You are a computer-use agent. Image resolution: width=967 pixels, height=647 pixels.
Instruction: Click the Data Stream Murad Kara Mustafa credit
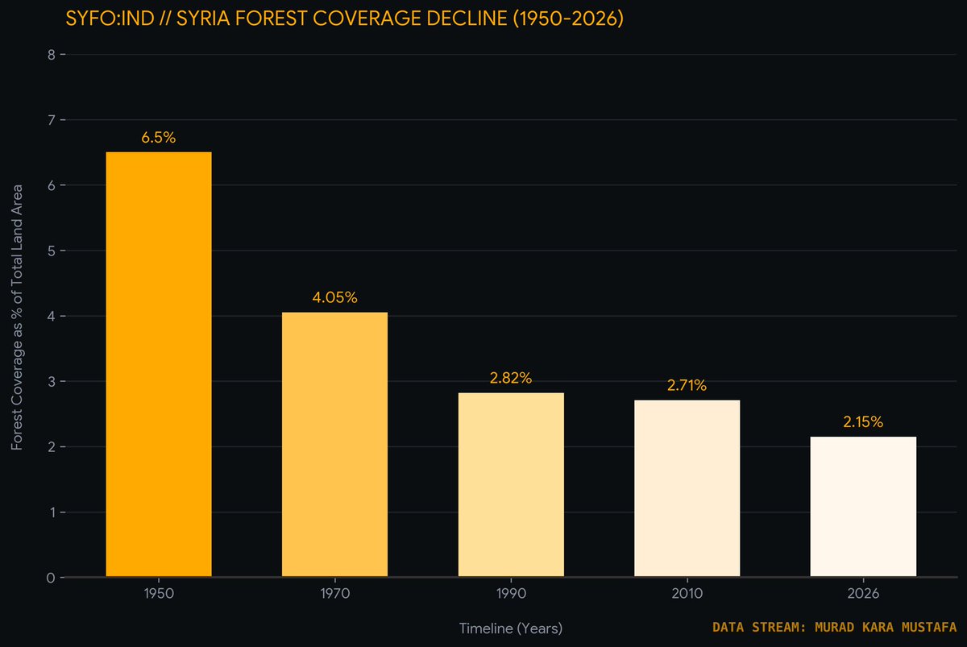click(835, 626)
